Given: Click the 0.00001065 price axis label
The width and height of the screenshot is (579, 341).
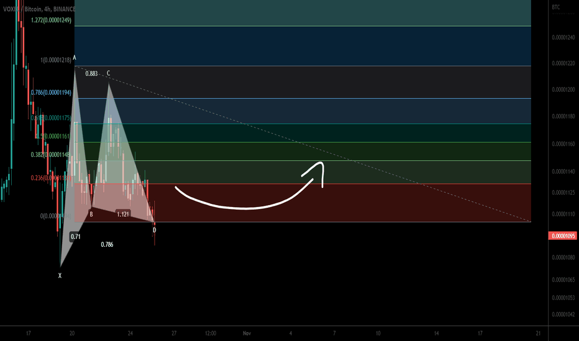Looking at the screenshot, I should pyautogui.click(x=563, y=280).
